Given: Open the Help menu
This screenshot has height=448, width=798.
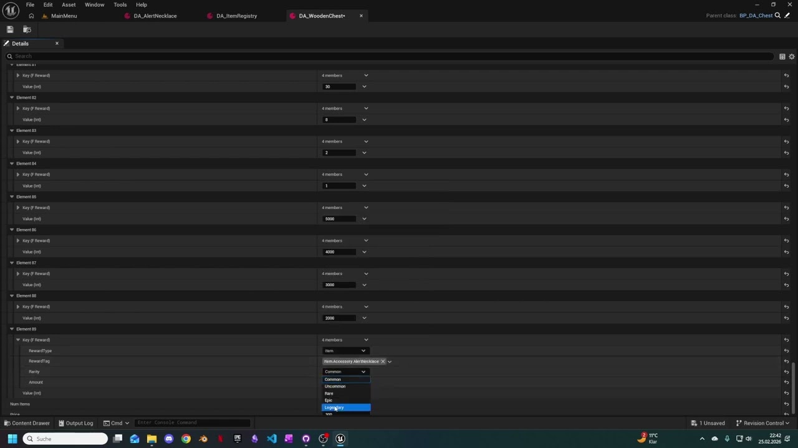Looking at the screenshot, I should coord(142,5).
